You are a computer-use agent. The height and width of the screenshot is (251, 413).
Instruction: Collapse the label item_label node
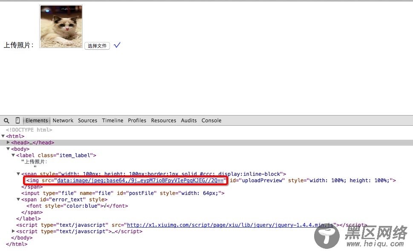tap(13, 155)
